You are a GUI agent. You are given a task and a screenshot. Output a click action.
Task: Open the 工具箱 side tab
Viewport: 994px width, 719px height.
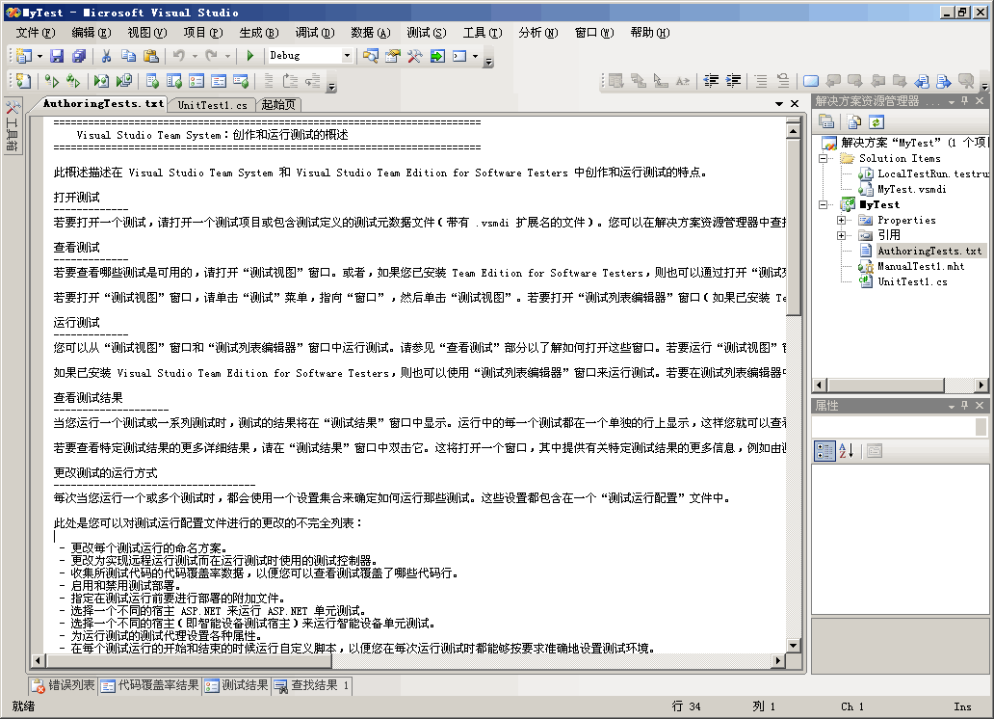pos(13,125)
